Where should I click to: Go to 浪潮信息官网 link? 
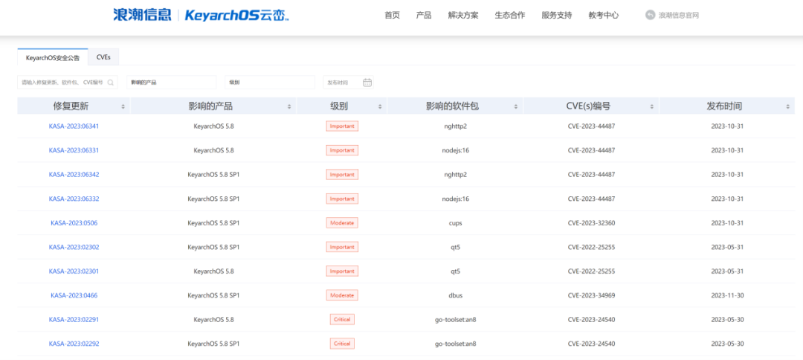coord(679,15)
